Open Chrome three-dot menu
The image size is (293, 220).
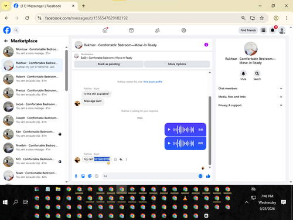tap(287, 18)
